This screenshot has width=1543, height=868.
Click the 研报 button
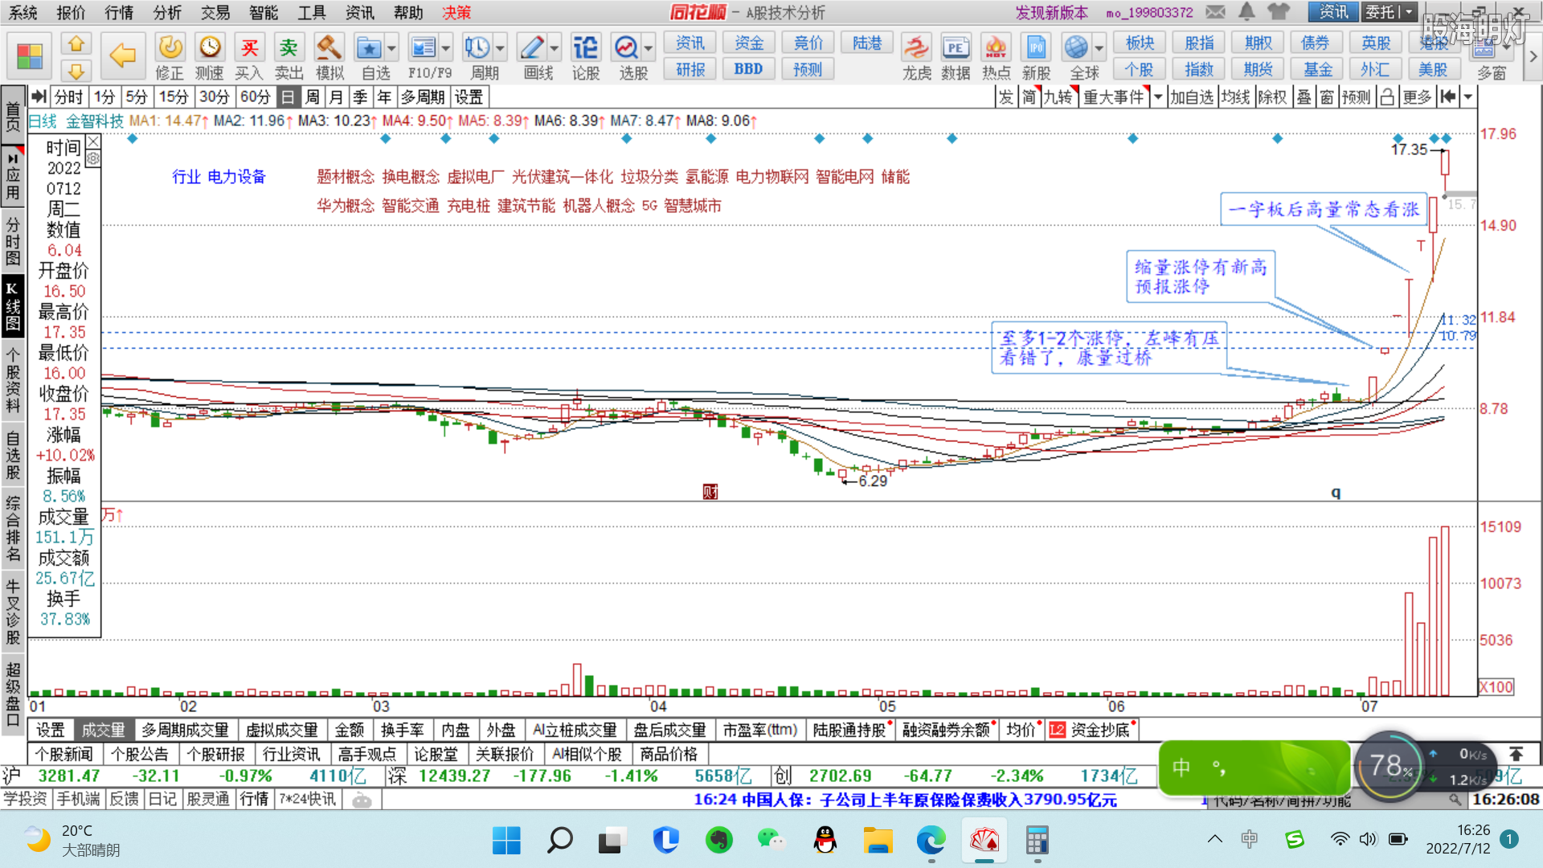pyautogui.click(x=690, y=69)
